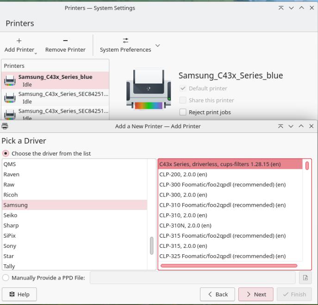Click Next in Add Printer wizard
The image size is (318, 305).
[256, 294]
